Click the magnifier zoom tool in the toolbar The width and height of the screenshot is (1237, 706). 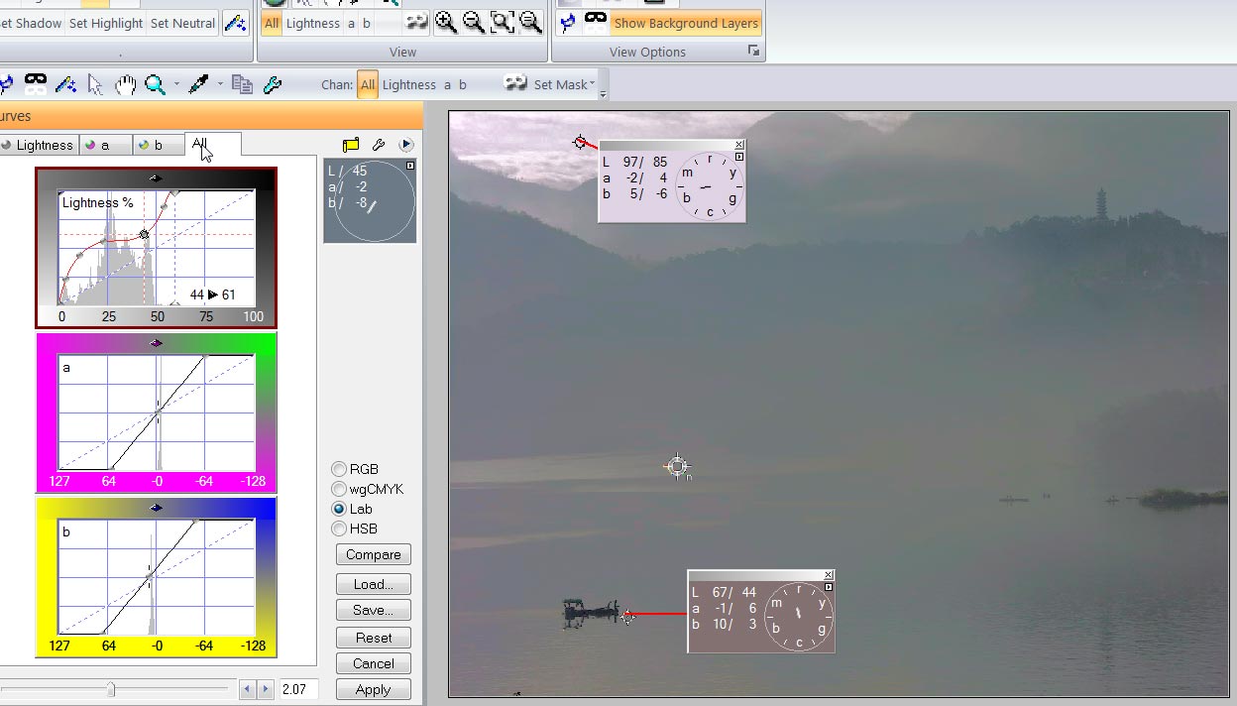155,85
